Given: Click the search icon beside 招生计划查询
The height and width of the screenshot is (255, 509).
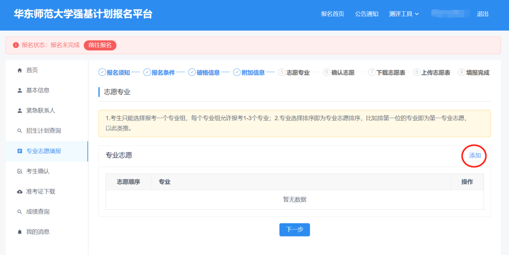Looking at the screenshot, I should [20, 131].
